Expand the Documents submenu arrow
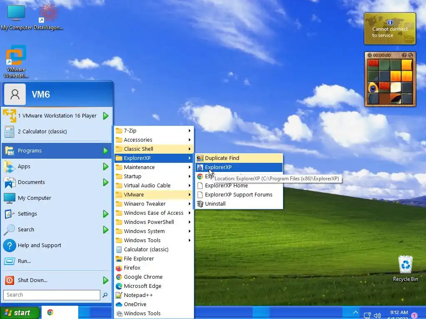Image resolution: width=426 pixels, height=319 pixels. (106, 182)
